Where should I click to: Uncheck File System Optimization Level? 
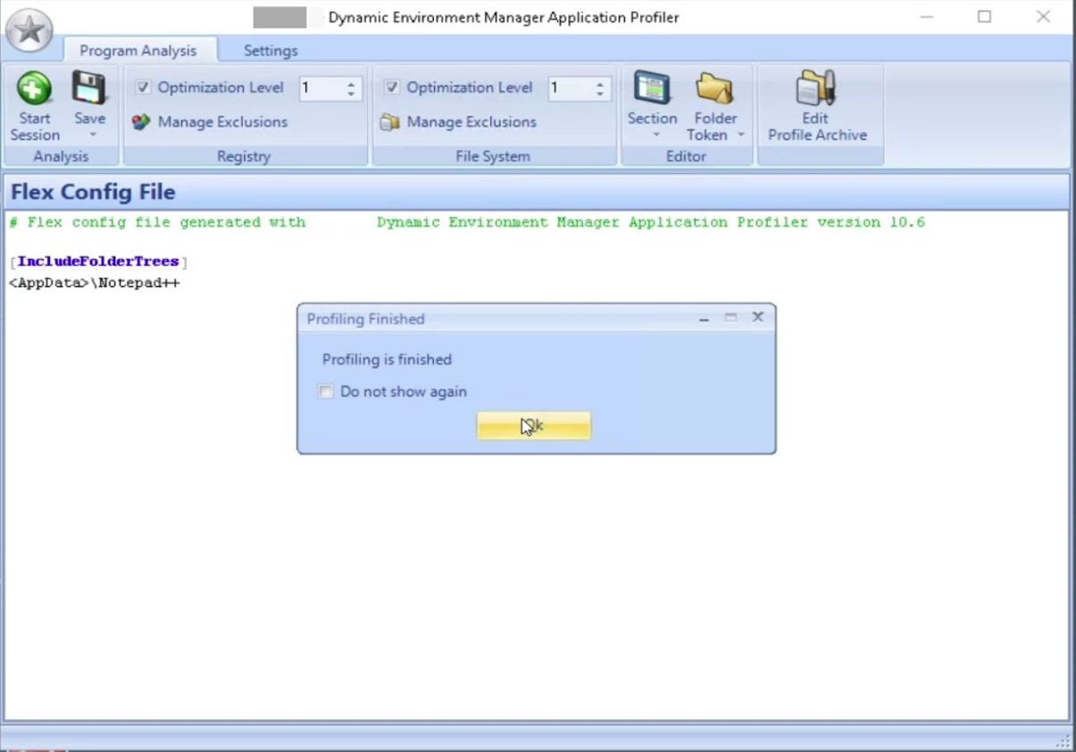(x=390, y=88)
